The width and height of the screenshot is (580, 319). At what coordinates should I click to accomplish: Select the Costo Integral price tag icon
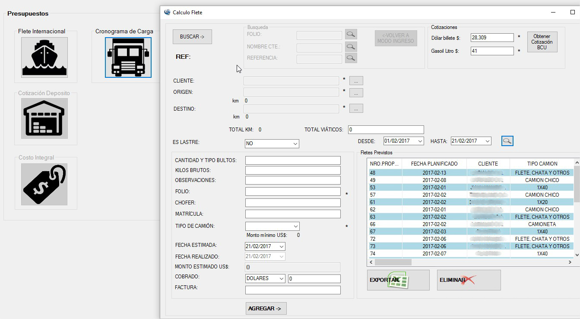(44, 184)
